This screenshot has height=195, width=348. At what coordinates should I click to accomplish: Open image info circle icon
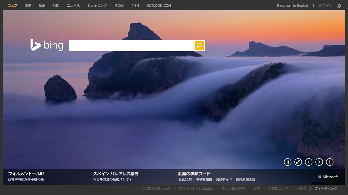pyautogui.click(x=330, y=162)
